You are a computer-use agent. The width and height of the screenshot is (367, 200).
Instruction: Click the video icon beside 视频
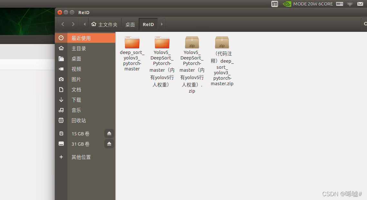(x=61, y=69)
